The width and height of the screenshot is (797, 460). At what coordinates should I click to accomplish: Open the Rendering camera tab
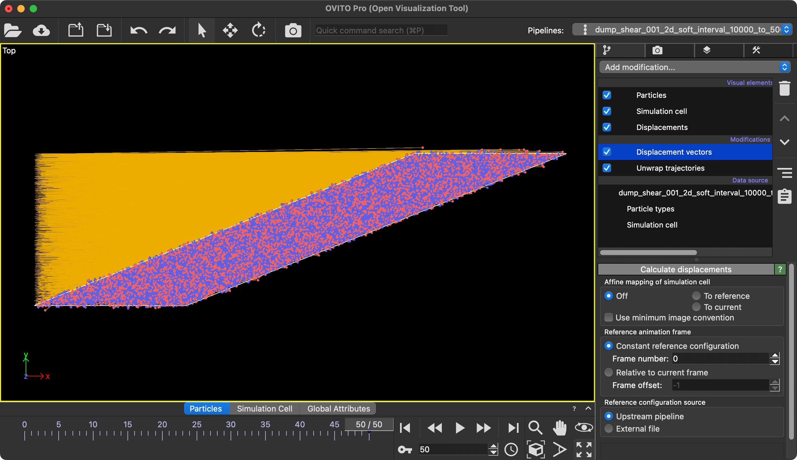pos(657,50)
